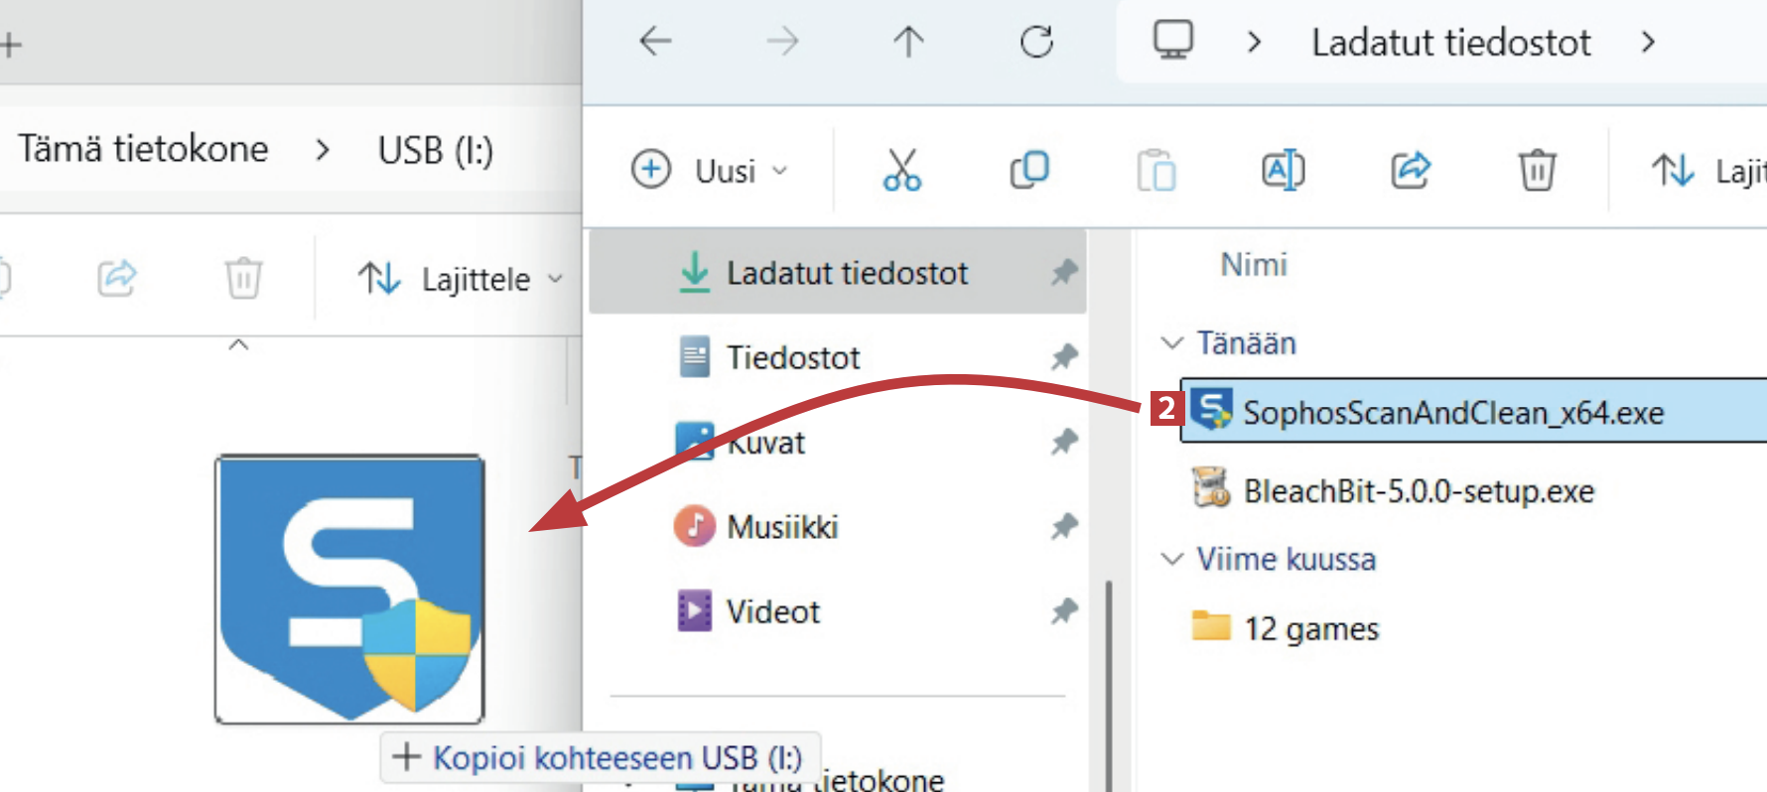Click the Tänään group header label
The image size is (1767, 792).
click(1246, 343)
